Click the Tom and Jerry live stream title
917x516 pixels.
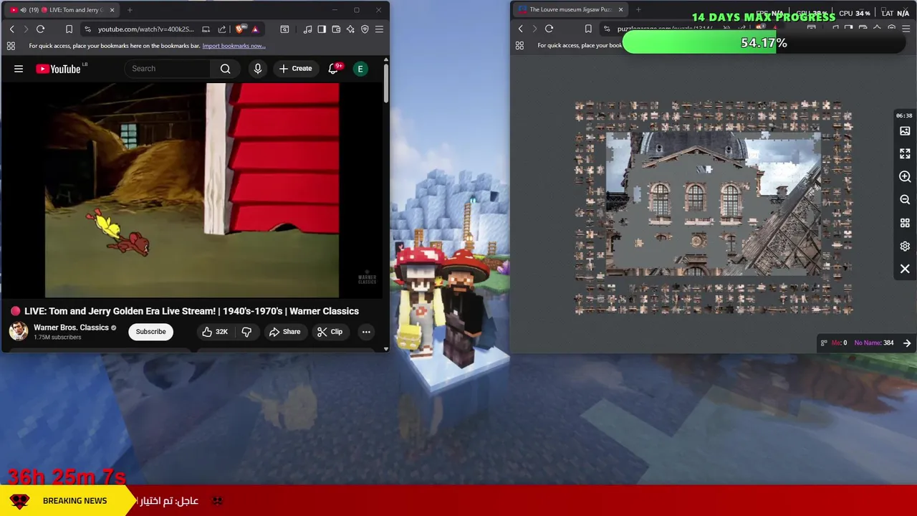pyautogui.click(x=191, y=311)
